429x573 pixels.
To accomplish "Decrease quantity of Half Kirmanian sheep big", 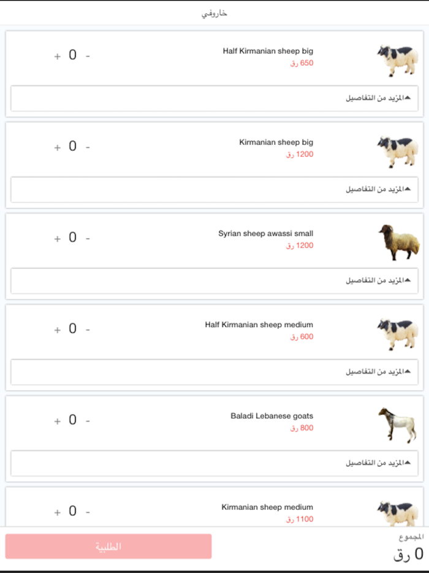I will tap(88, 56).
